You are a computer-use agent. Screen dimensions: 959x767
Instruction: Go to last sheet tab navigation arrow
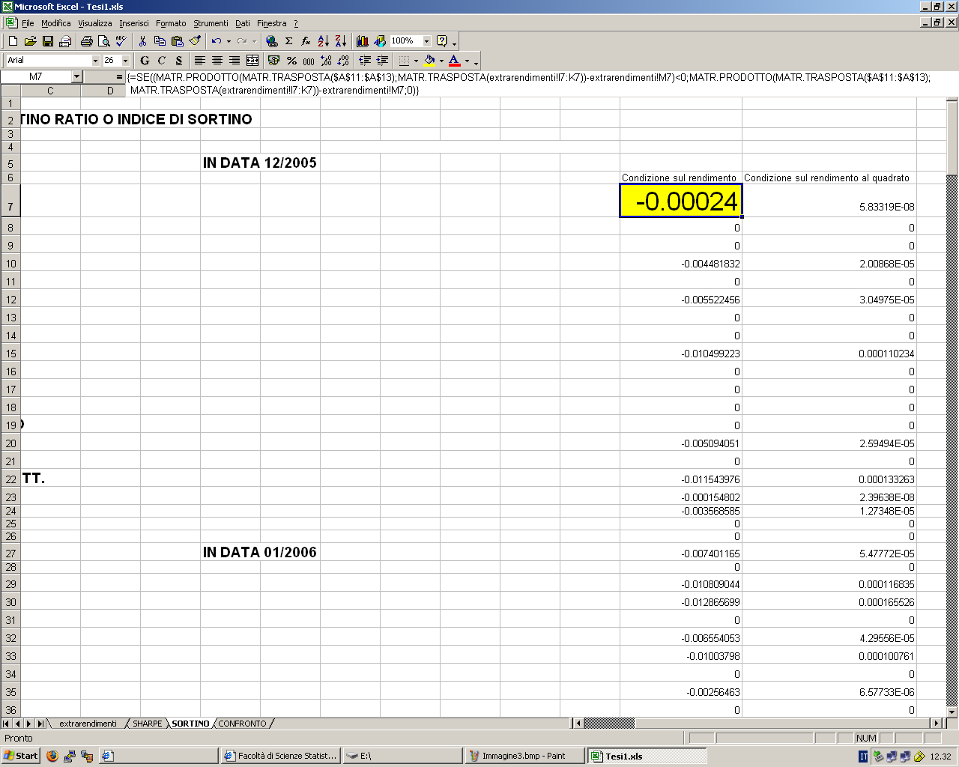coord(40,724)
